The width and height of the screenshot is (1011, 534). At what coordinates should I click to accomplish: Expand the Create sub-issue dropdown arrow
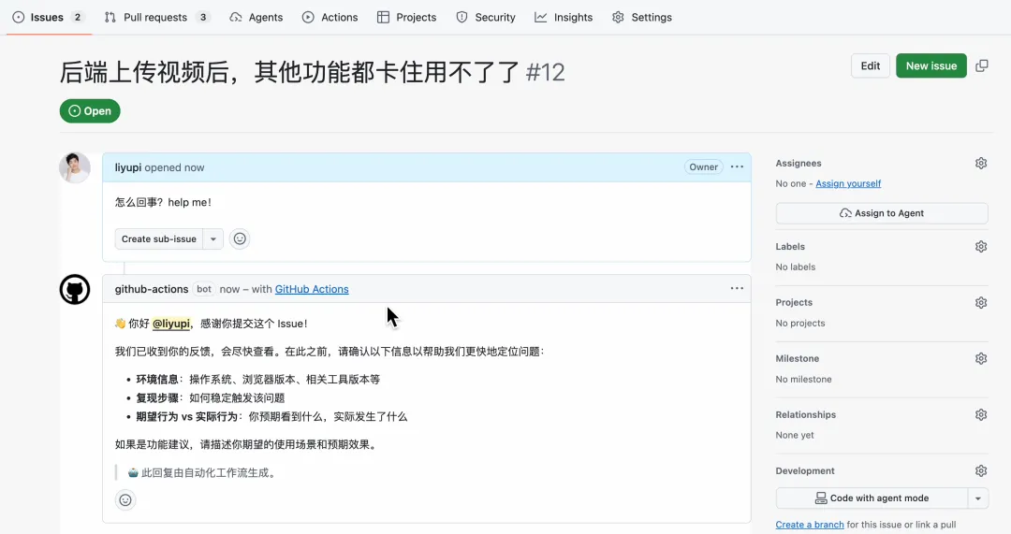(212, 239)
